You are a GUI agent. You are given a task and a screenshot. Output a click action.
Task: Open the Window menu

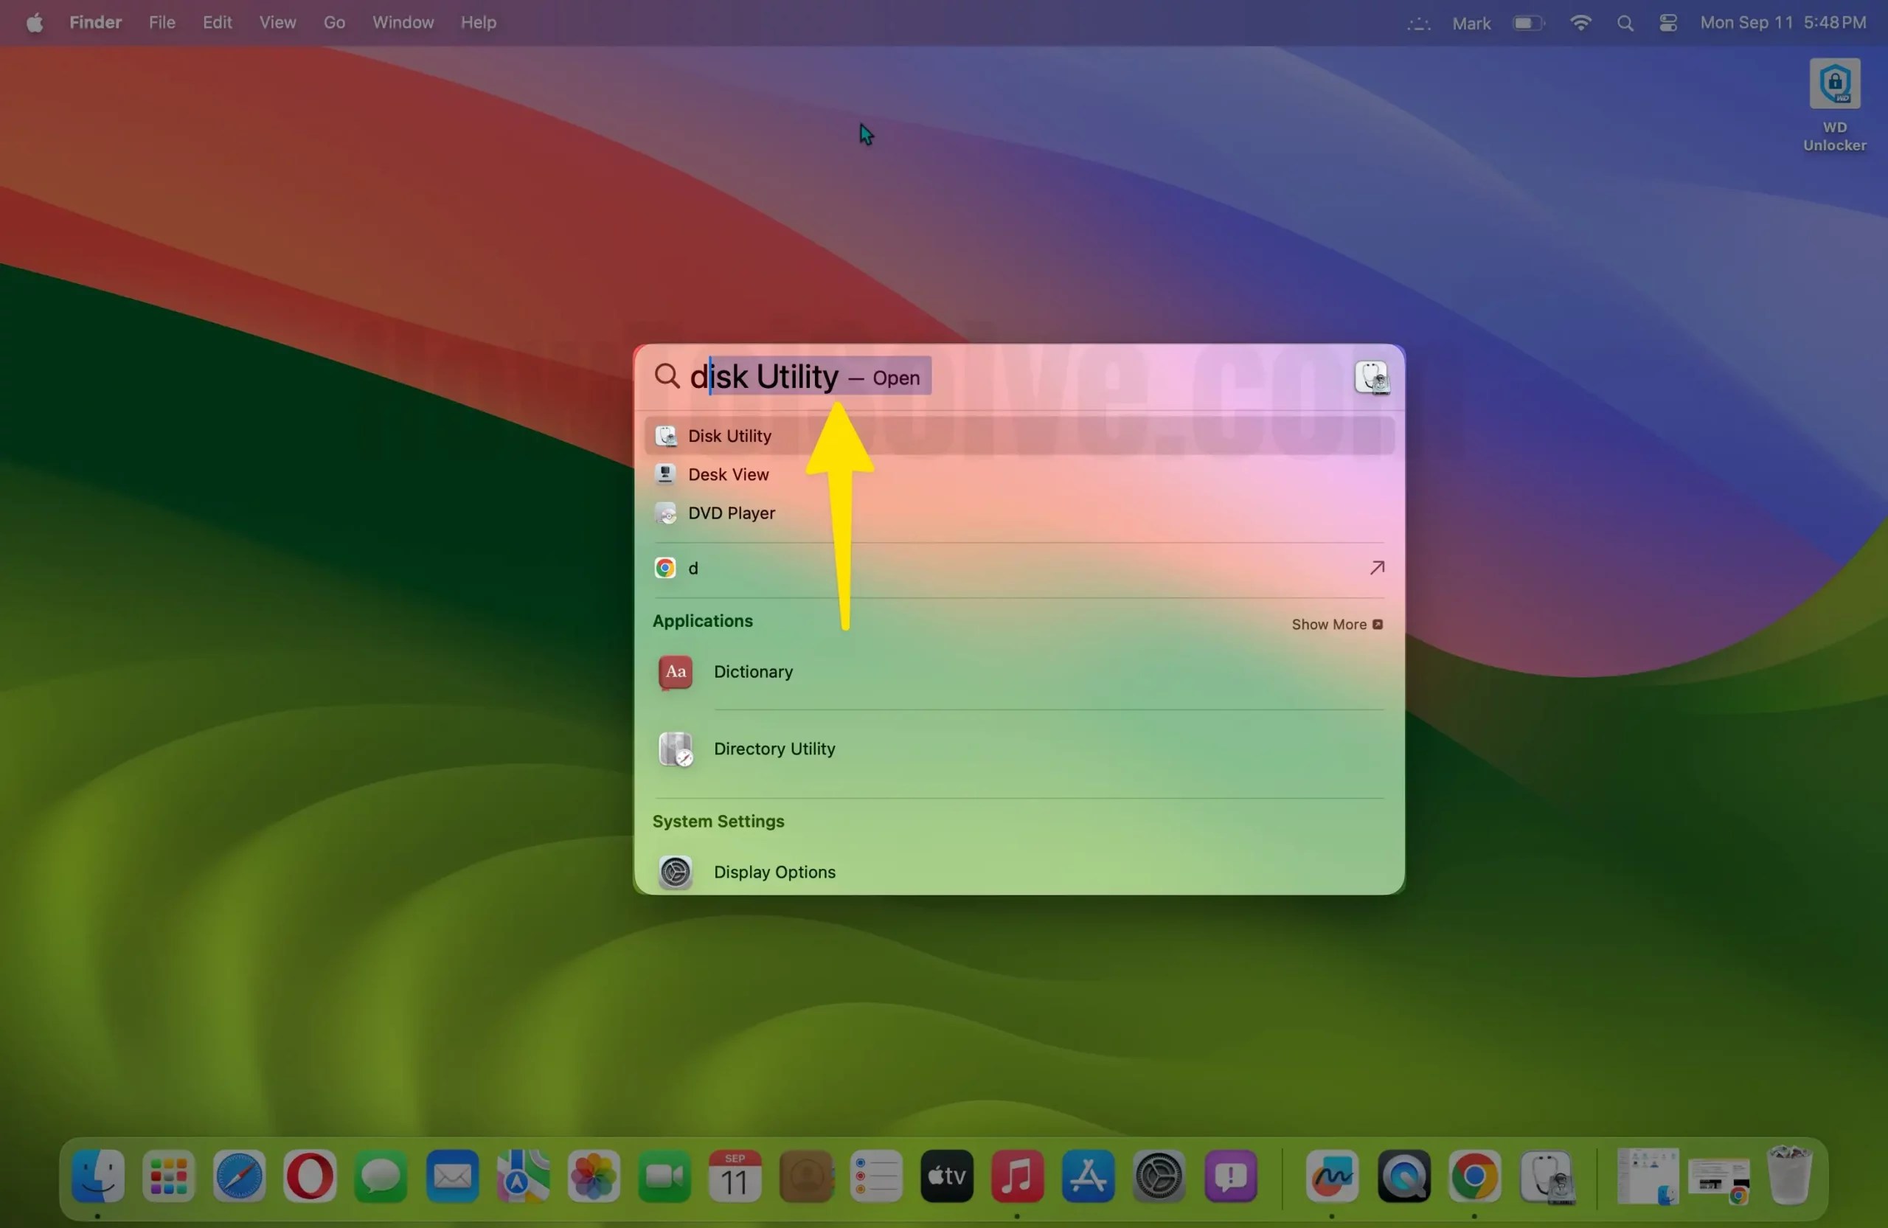coord(402,22)
